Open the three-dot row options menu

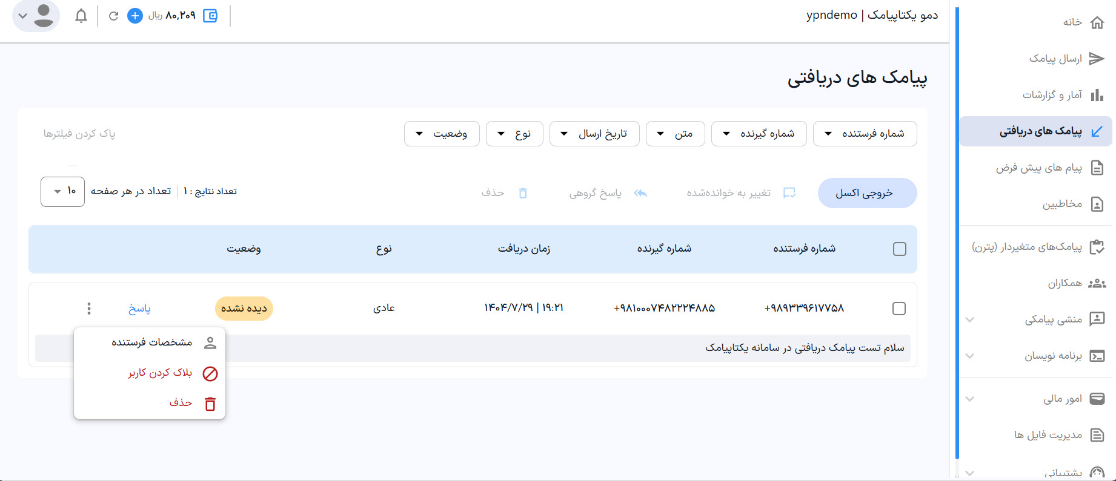click(x=89, y=309)
